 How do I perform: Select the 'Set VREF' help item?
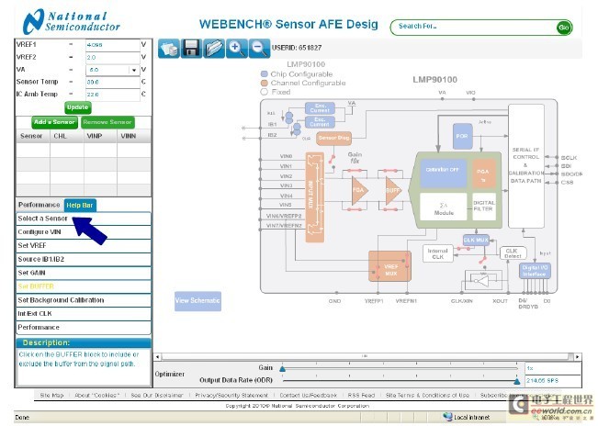84,246
